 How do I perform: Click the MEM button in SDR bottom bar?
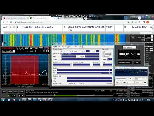coord(10,92)
